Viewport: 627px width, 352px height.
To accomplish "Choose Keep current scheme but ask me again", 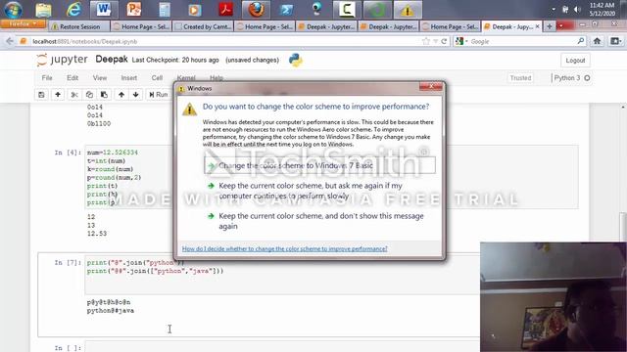I will pos(311,191).
